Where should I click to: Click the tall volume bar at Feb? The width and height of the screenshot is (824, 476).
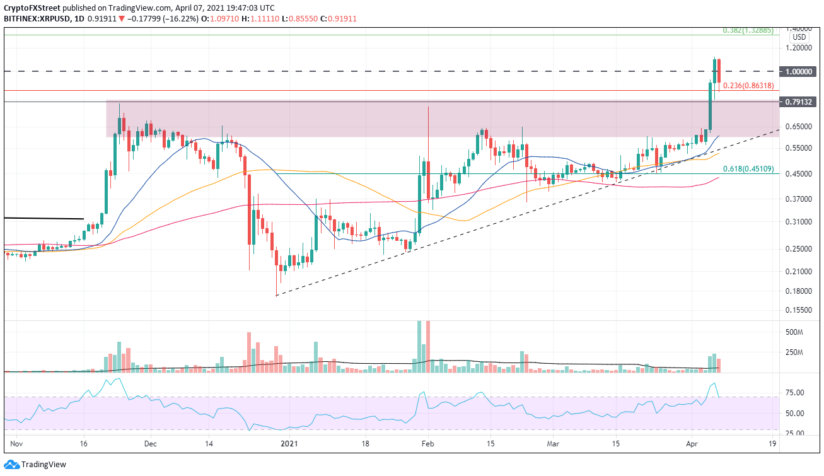427,346
